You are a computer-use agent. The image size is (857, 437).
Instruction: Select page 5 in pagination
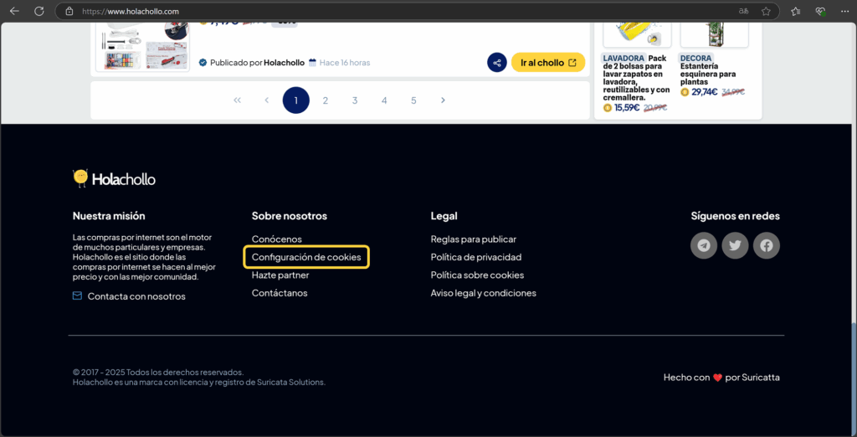point(413,100)
